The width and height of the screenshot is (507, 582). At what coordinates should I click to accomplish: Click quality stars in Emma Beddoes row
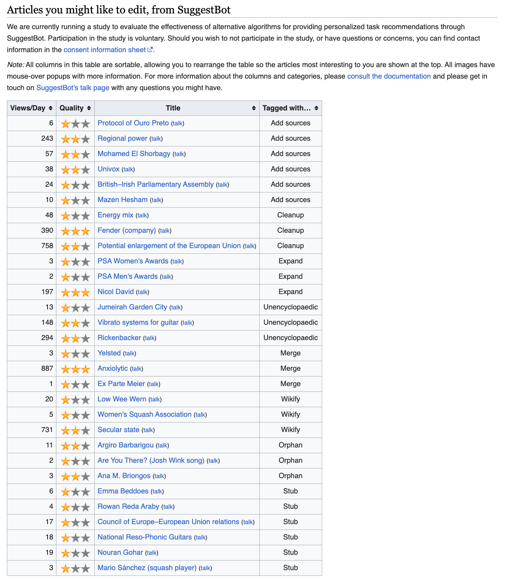pos(76,492)
